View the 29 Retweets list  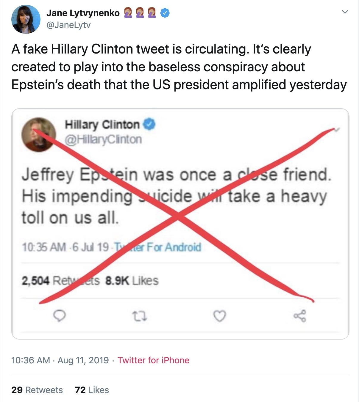click(37, 390)
